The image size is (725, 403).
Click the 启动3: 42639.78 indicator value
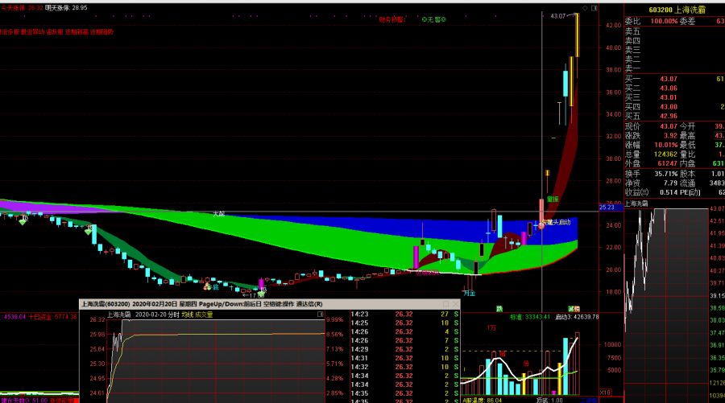point(577,317)
